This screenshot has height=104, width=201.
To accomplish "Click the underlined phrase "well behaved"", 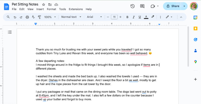I will [139, 53].
